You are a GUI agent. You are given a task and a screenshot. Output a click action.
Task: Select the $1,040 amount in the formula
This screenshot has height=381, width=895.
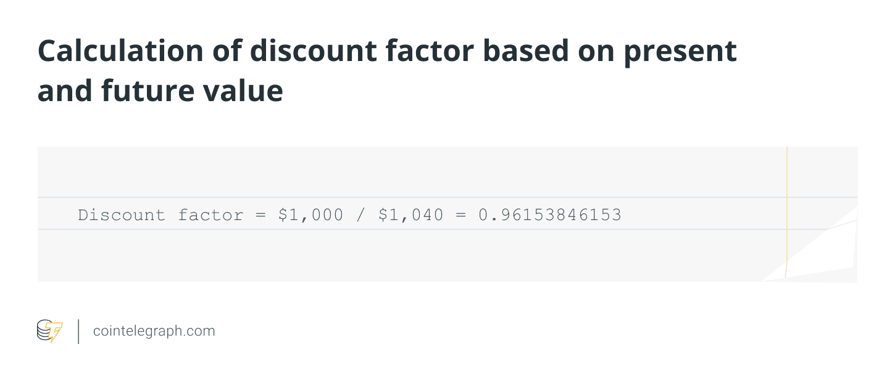tap(411, 215)
